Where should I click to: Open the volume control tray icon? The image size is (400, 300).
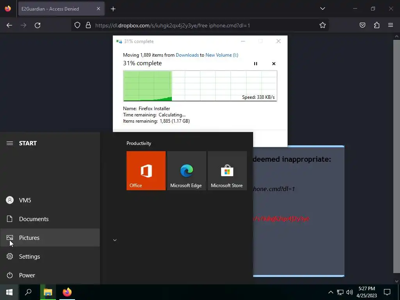coord(350,292)
